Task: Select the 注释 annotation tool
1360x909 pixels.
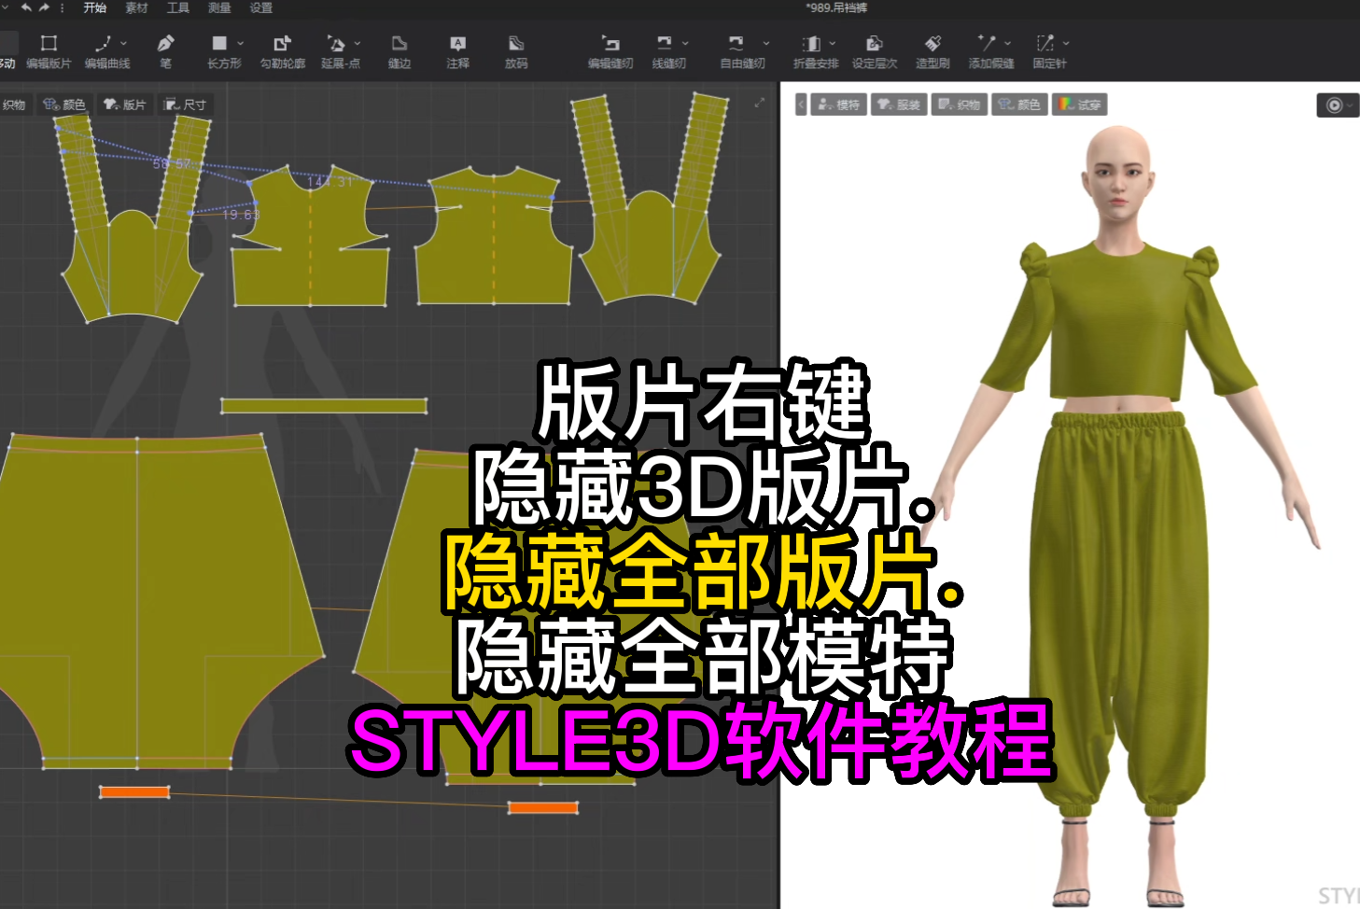Action: (457, 51)
